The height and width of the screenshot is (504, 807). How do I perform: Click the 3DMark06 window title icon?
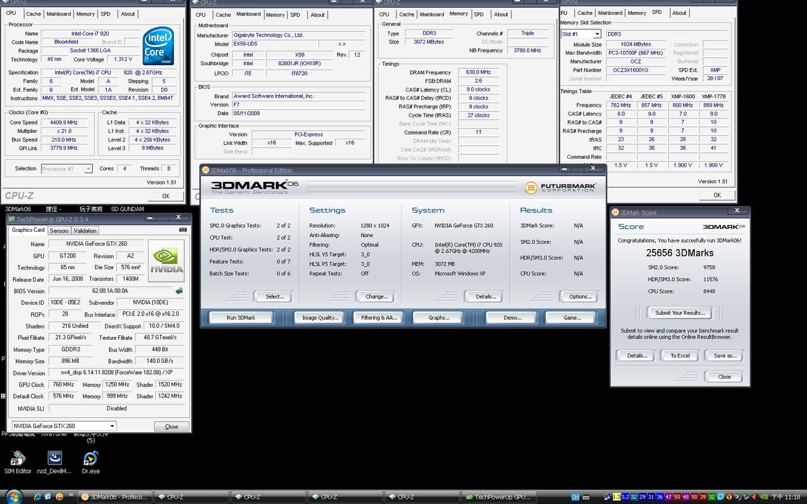205,170
